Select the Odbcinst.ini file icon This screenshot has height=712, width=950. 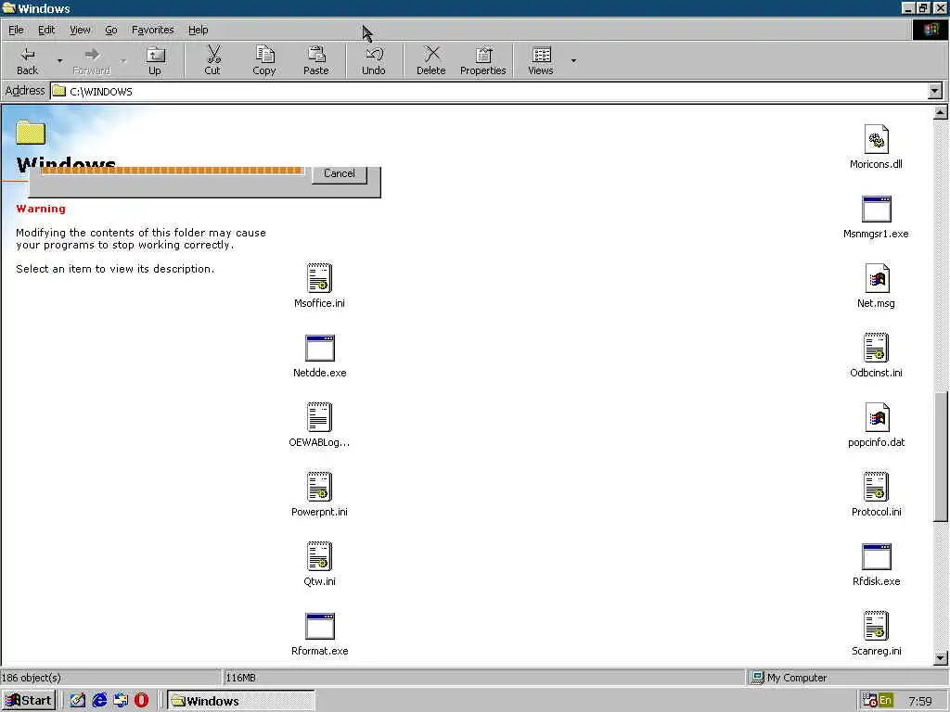[x=876, y=349]
